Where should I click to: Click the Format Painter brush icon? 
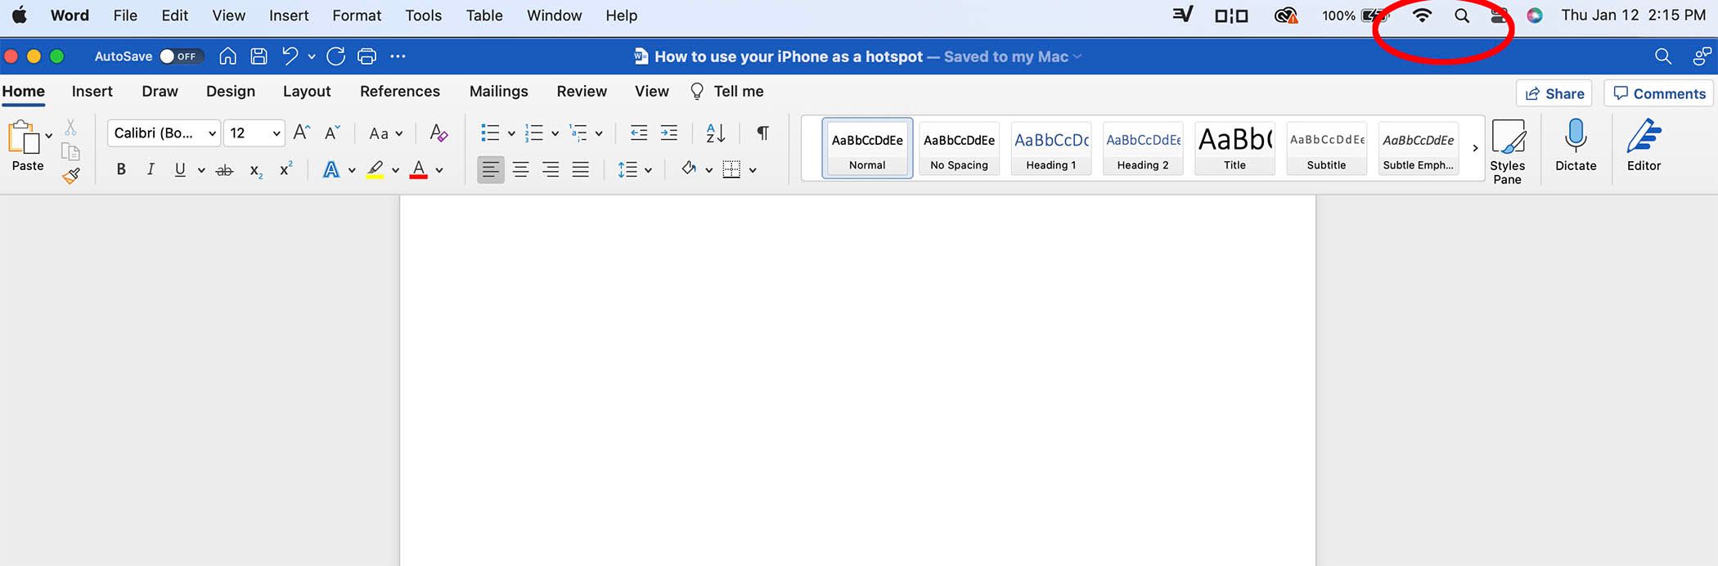click(x=71, y=175)
